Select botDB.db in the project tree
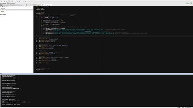Image resolution: width=193 pixels, height=108 pixels. pyautogui.click(x=2, y=8)
